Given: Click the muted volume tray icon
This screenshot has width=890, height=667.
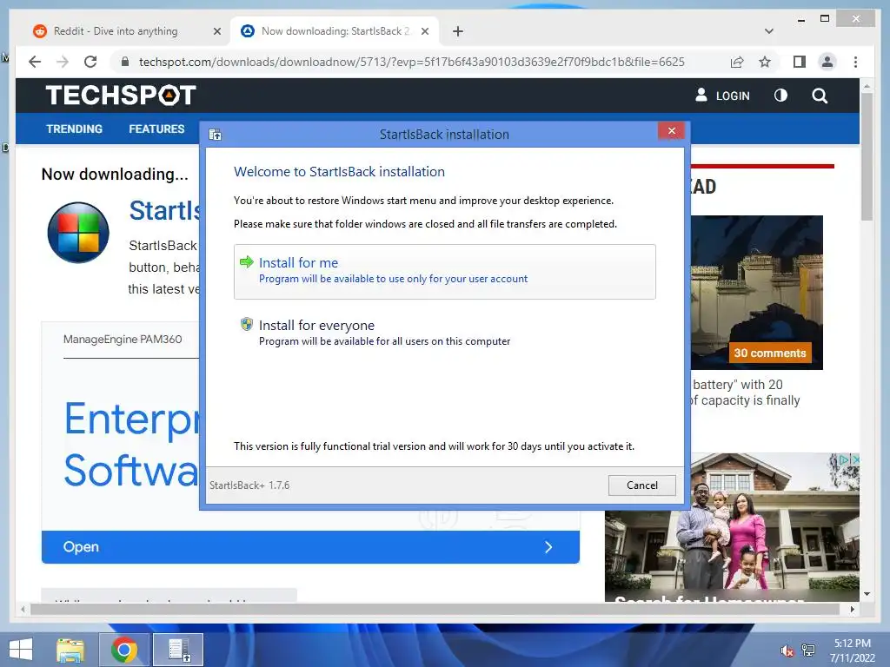Looking at the screenshot, I should point(787,650).
